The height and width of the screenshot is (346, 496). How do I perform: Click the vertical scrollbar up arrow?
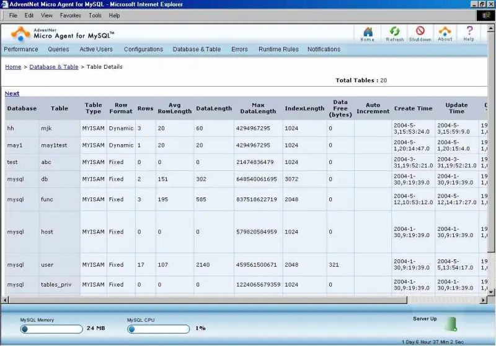point(490,28)
